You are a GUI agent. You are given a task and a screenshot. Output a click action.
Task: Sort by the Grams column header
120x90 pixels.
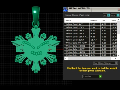pos(94,20)
